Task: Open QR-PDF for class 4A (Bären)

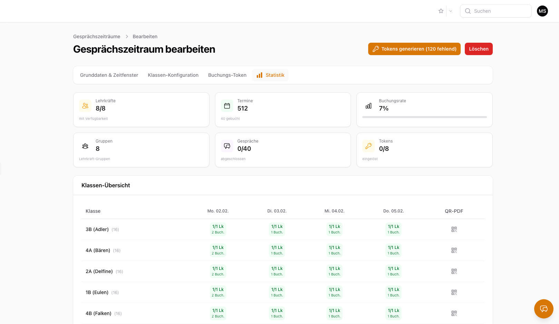Action: click(x=454, y=250)
